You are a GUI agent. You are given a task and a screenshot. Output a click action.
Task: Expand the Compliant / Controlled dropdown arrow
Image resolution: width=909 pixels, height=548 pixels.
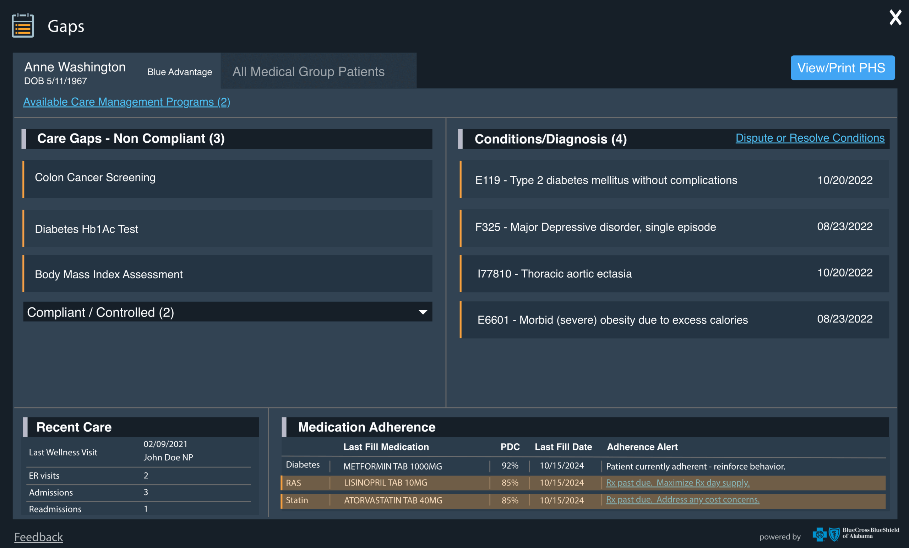pos(423,312)
